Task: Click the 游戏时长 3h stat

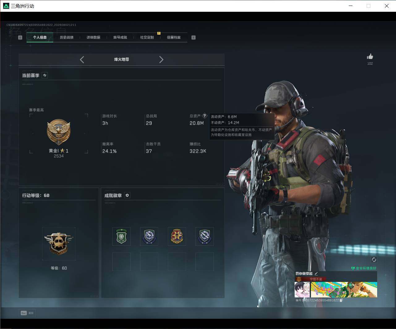Action: tap(110, 120)
